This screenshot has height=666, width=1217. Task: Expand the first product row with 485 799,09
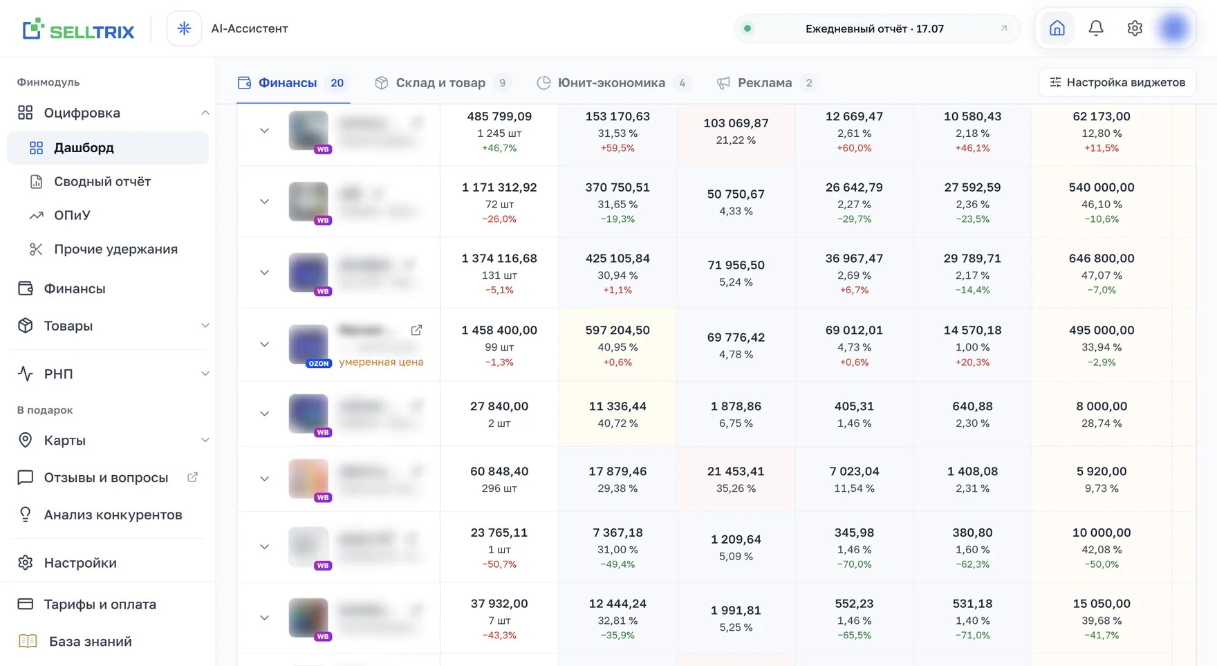click(264, 131)
